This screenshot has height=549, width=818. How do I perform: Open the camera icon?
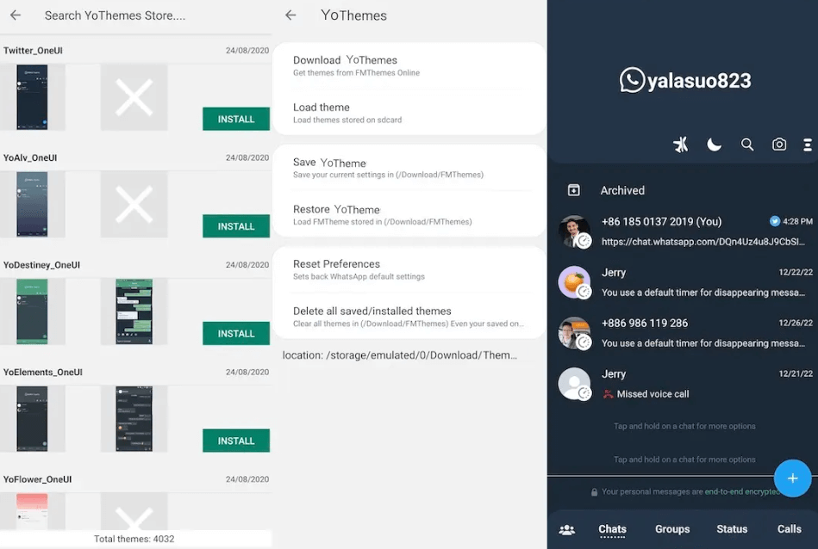(x=779, y=145)
